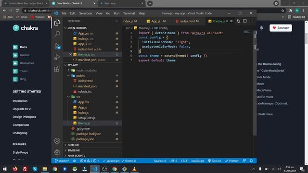Click the errors and warnings status indicator
The image size is (308, 173).
pyautogui.click(x=90, y=161)
